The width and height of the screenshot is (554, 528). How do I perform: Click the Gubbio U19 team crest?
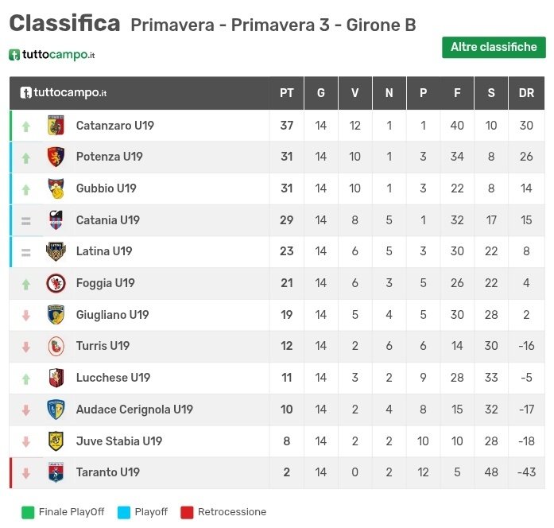tap(56, 188)
